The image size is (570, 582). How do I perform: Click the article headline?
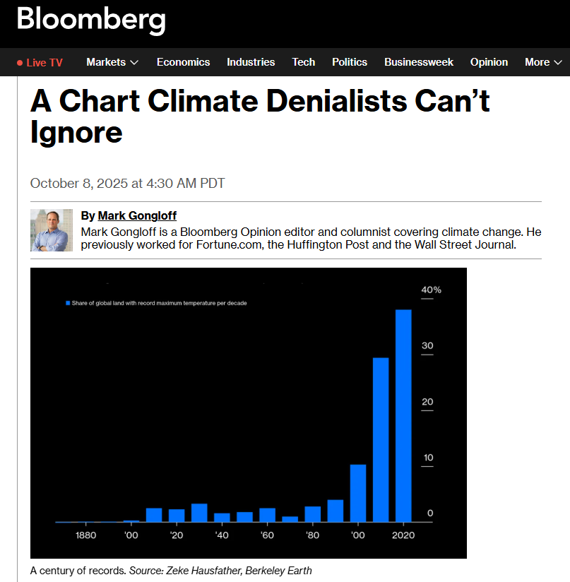pos(260,117)
